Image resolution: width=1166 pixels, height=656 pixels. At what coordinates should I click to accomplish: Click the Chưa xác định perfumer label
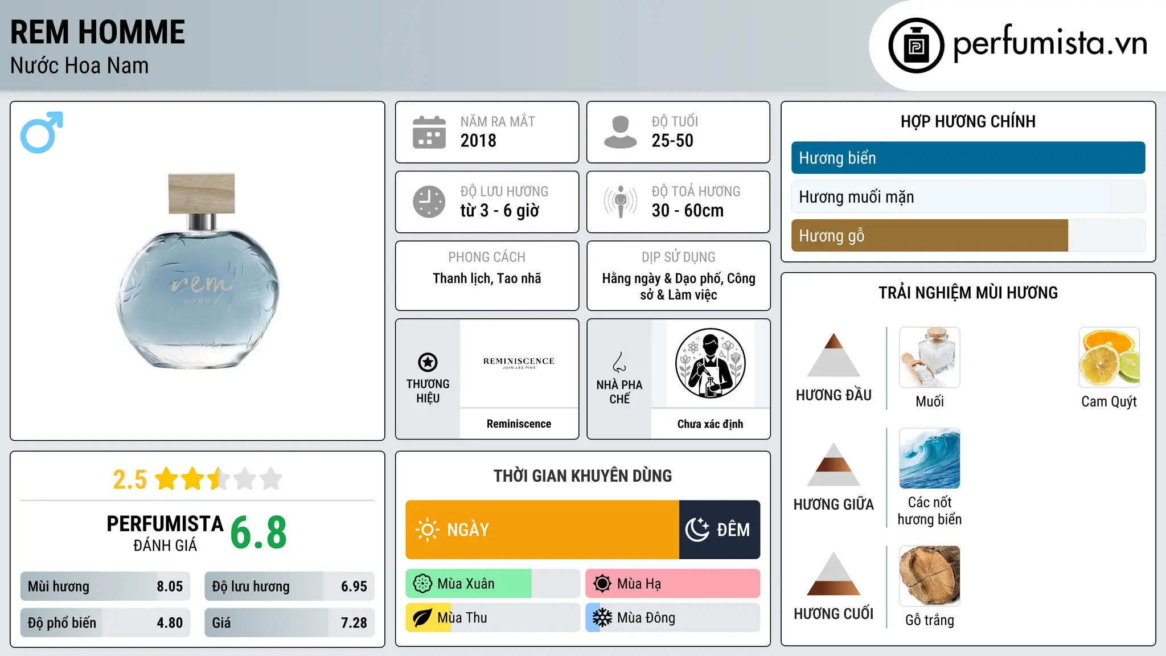(x=710, y=424)
